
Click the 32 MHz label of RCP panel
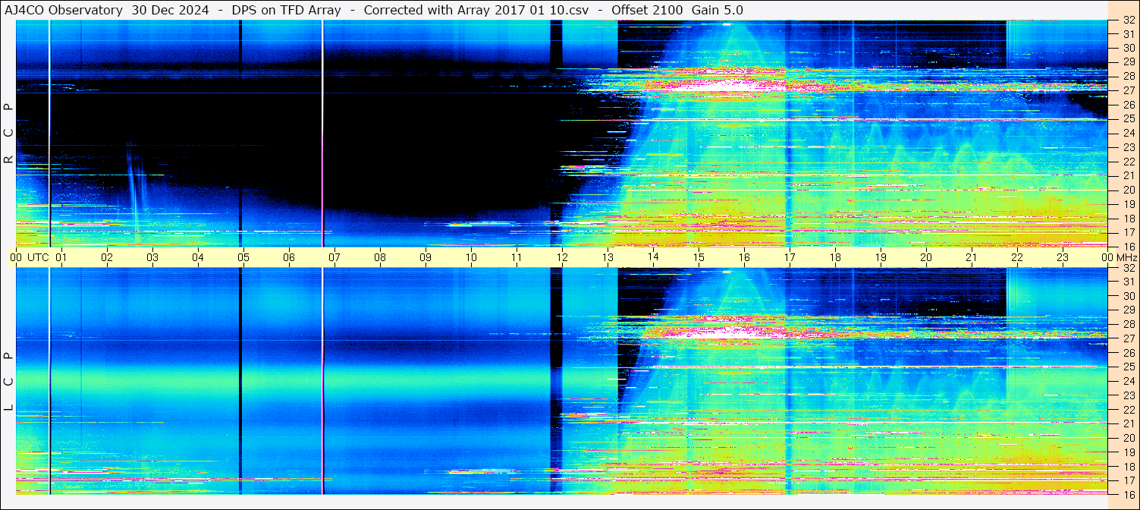point(1128,21)
